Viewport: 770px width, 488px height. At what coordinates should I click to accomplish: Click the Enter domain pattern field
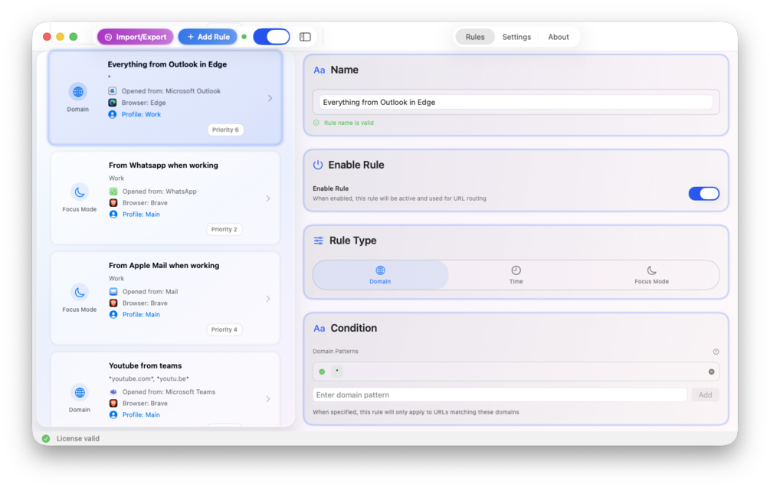pos(500,395)
